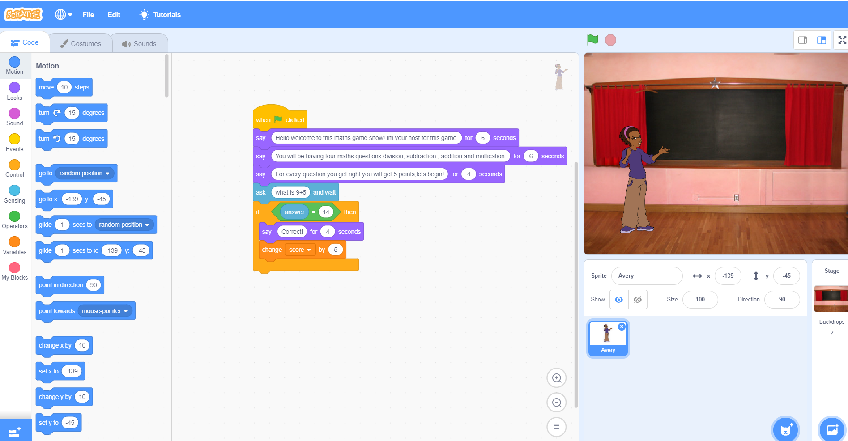This screenshot has height=441, width=848.
Task: Select the Avery sprite thumbnail
Action: [x=608, y=339]
